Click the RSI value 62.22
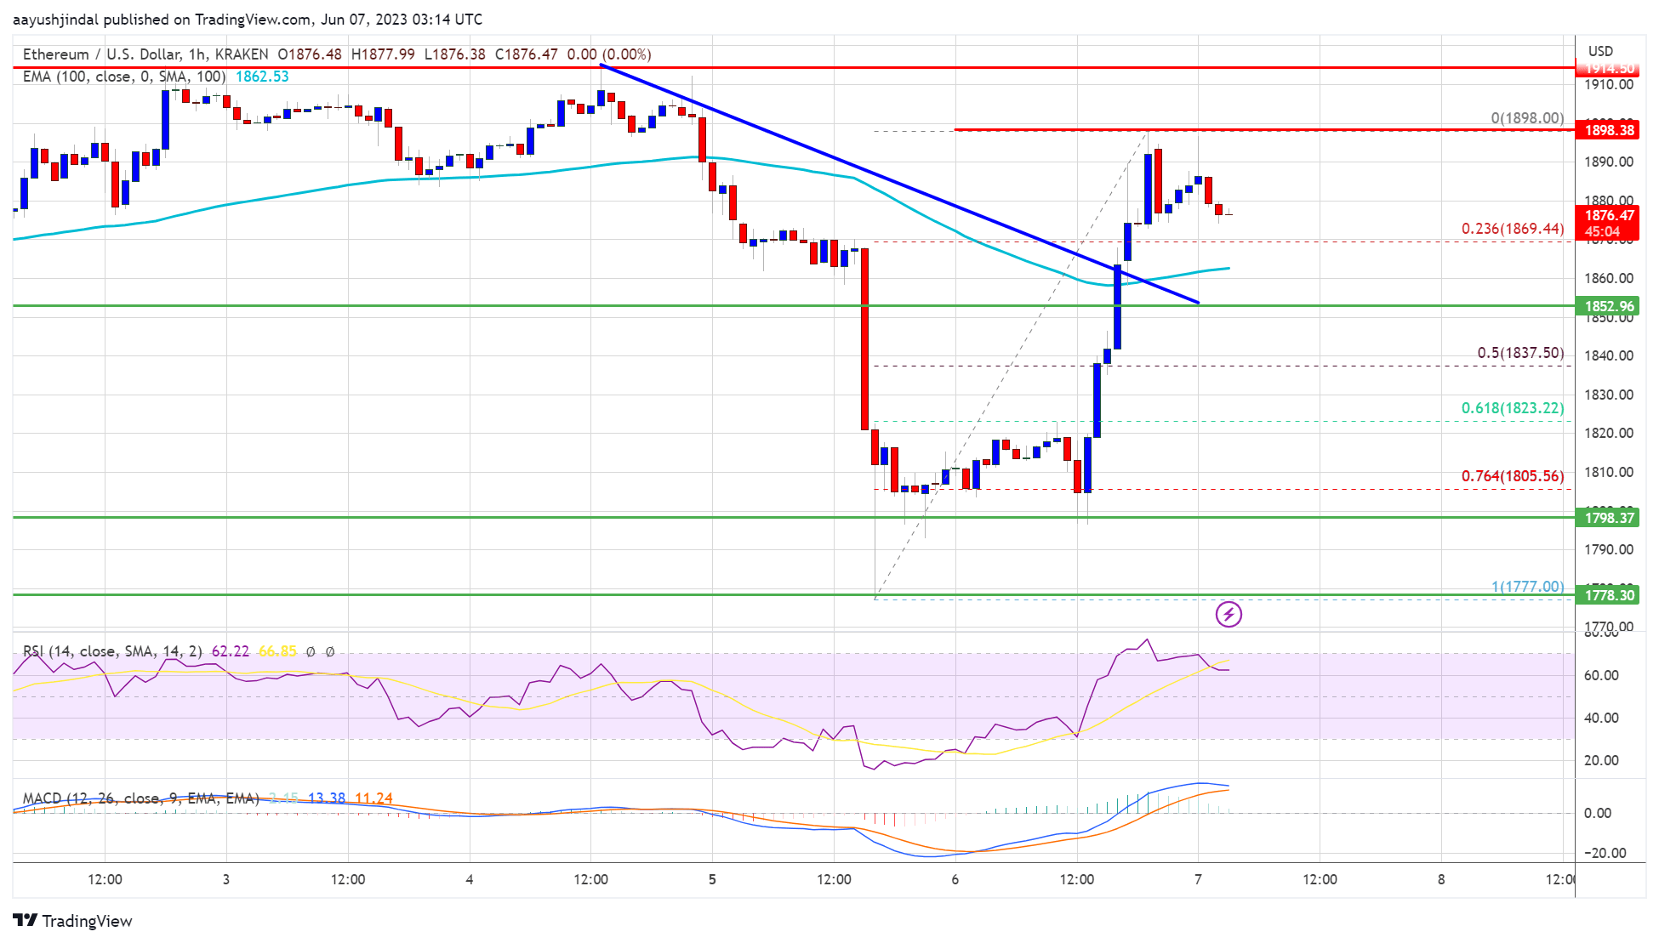 [231, 651]
